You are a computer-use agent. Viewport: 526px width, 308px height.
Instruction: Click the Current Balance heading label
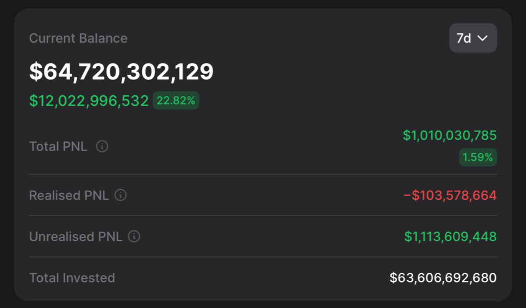(x=78, y=38)
